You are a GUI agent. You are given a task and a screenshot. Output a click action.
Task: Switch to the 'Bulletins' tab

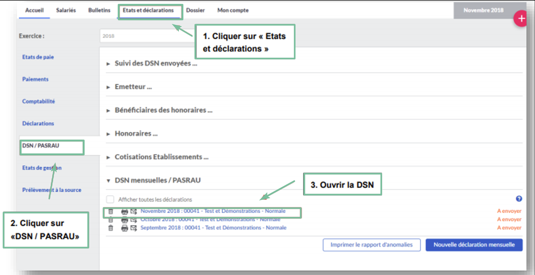tap(99, 10)
